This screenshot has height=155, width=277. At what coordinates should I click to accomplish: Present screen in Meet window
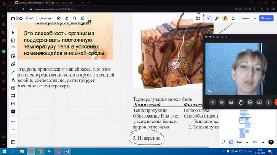259,102
